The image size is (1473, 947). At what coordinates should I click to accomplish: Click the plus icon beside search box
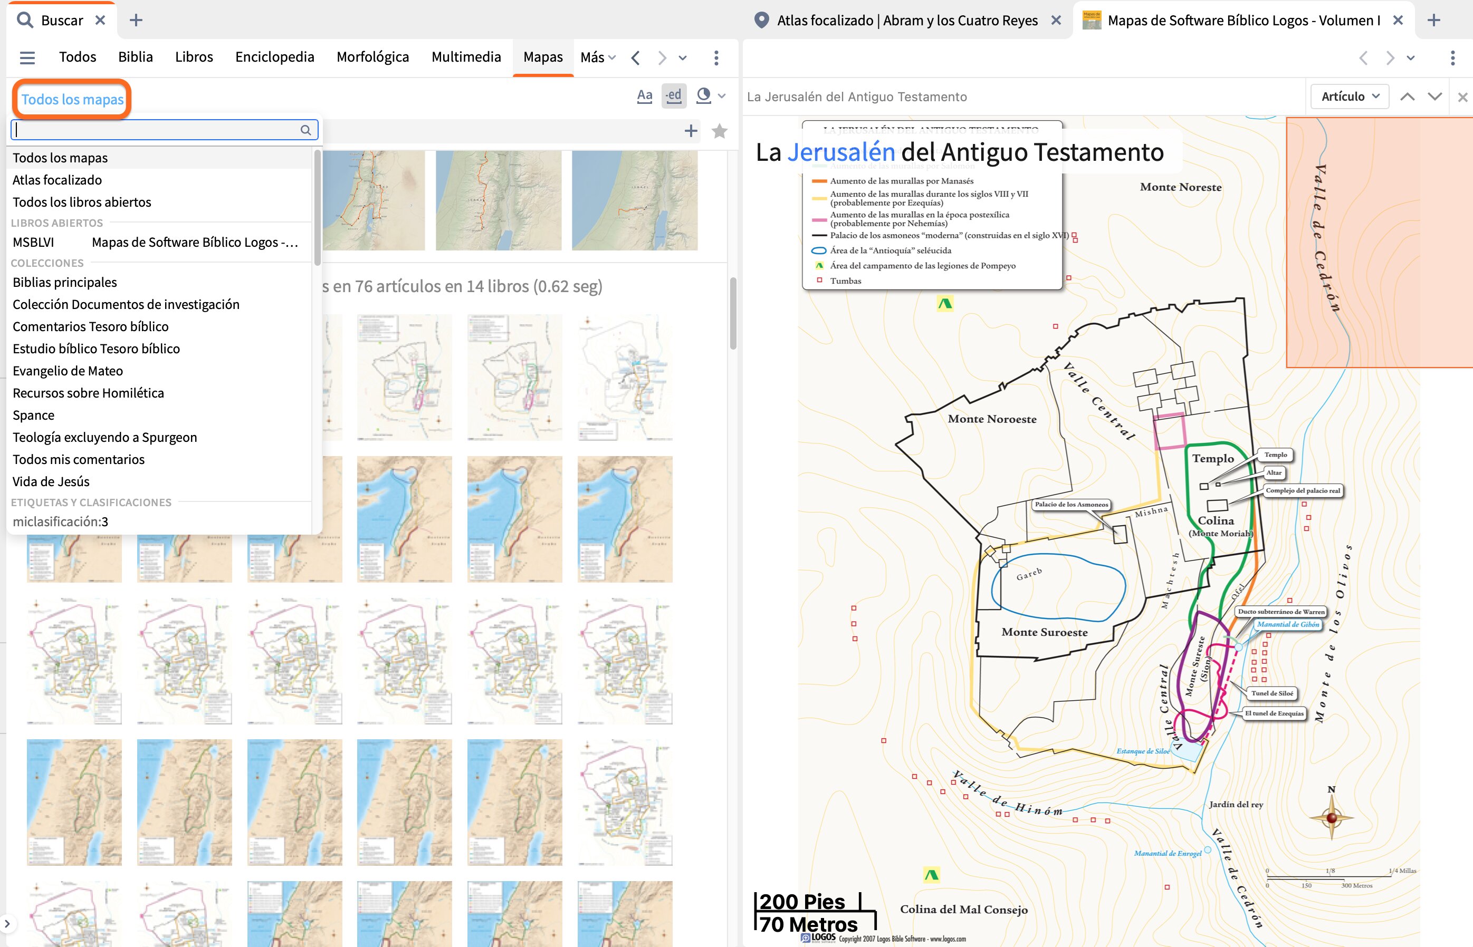tap(691, 130)
